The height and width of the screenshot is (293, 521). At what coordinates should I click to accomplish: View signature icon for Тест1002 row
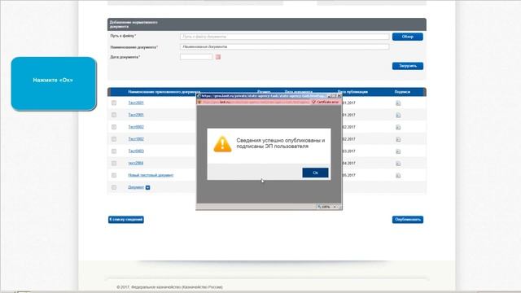coord(398,139)
